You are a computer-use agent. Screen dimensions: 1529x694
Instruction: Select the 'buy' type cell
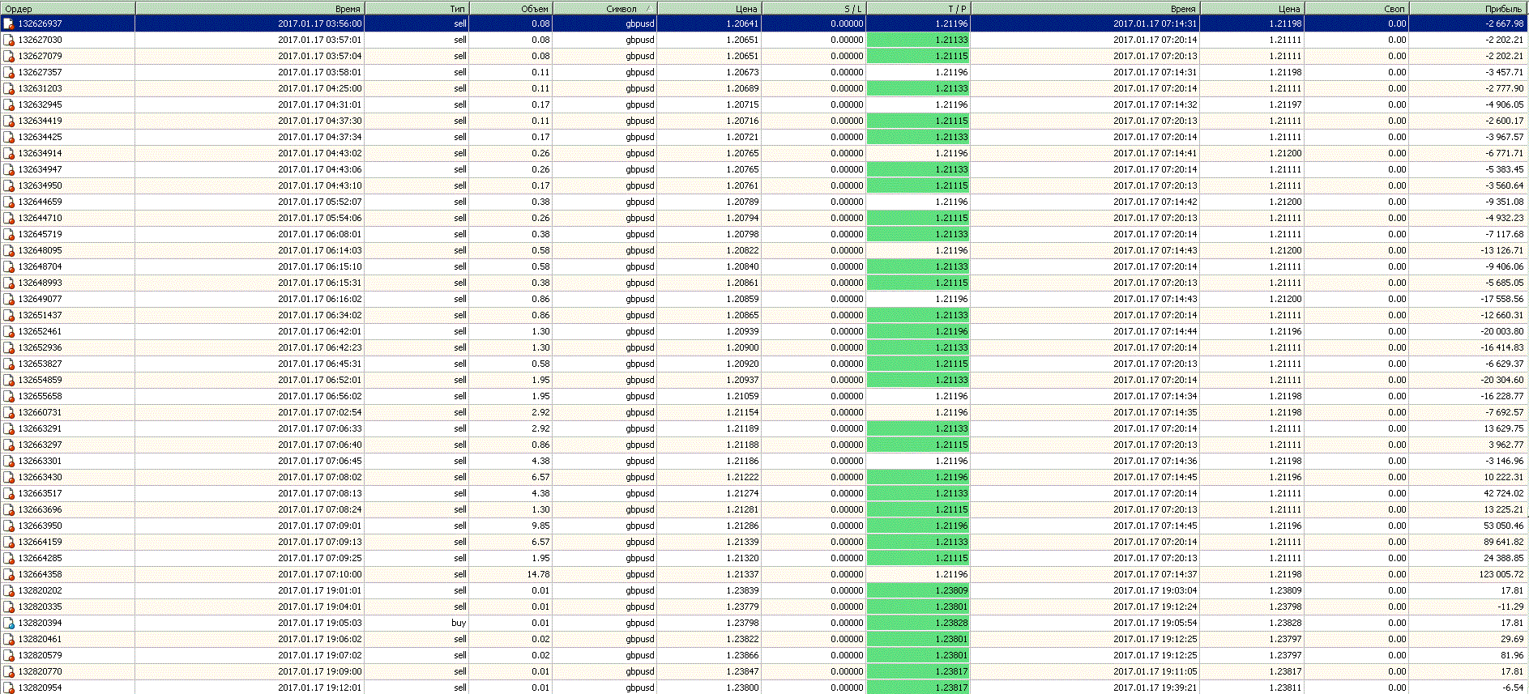459,623
